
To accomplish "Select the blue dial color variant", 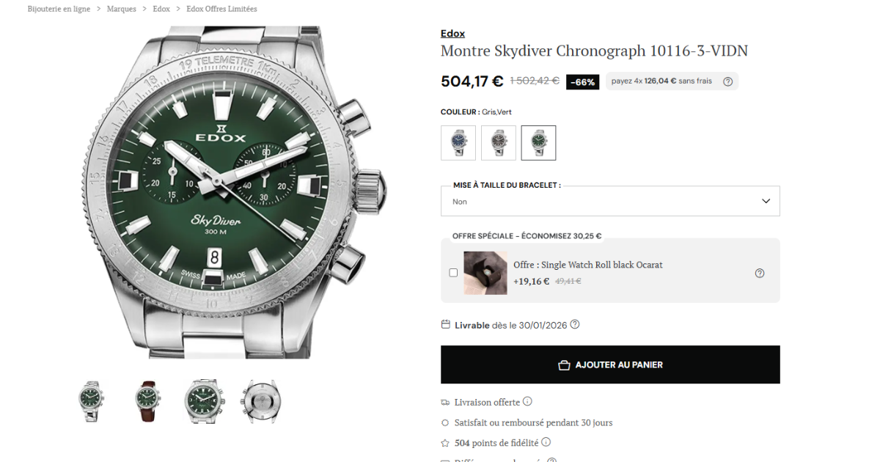I will tap(458, 142).
